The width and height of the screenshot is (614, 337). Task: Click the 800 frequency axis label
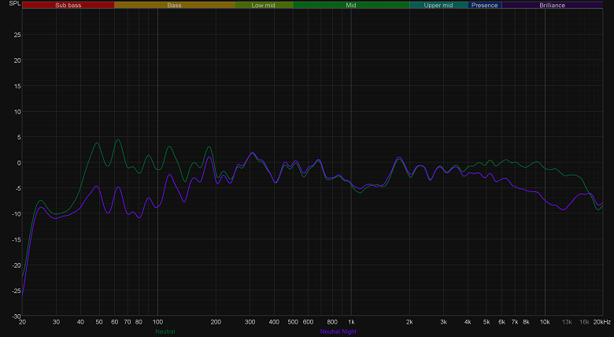(x=332, y=322)
